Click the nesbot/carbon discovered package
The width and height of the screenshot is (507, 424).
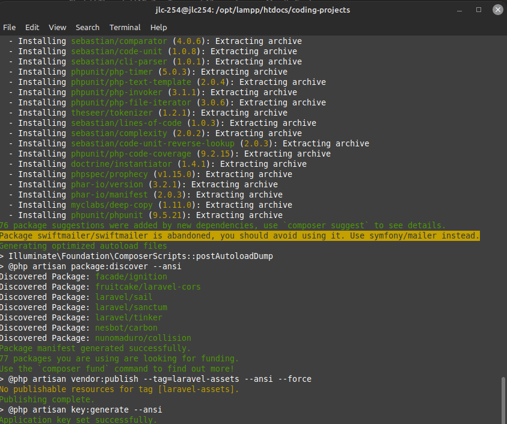tap(126, 328)
